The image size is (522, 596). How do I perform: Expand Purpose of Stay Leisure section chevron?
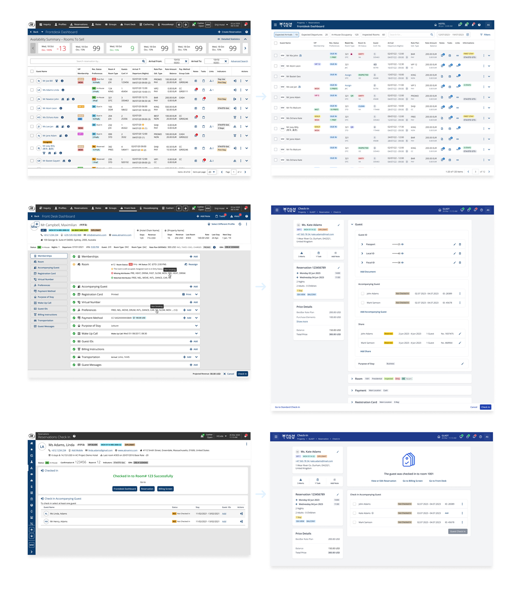196,325
